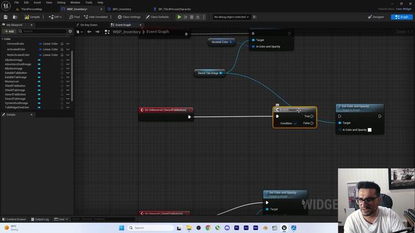Start Play in editor

(179, 17)
